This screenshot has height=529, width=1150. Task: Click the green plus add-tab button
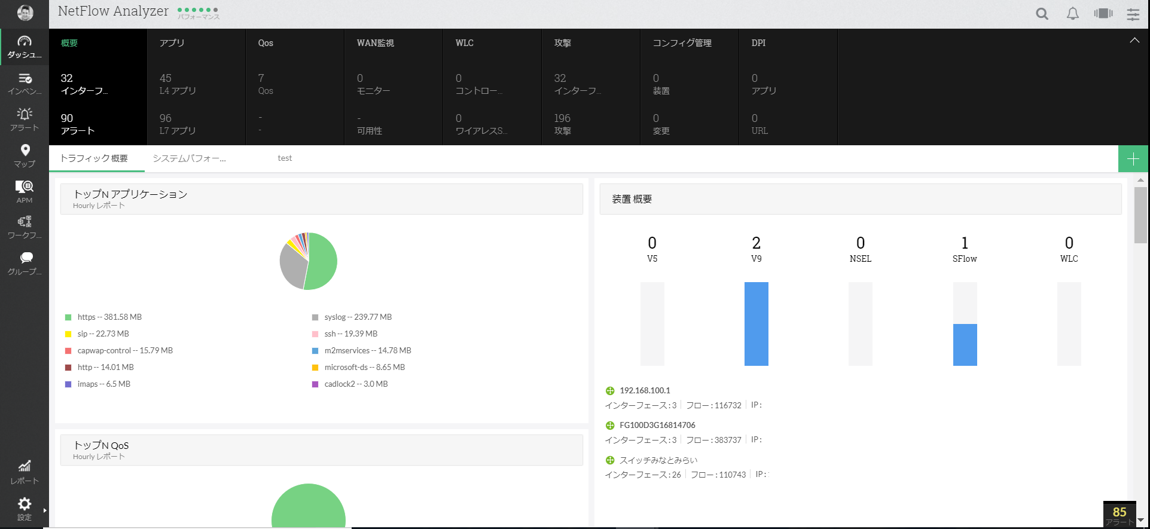[1133, 158]
